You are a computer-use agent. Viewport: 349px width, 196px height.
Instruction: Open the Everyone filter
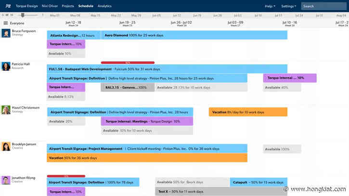(17, 23)
